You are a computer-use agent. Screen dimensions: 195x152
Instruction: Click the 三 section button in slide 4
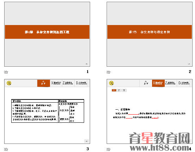tap(124, 90)
